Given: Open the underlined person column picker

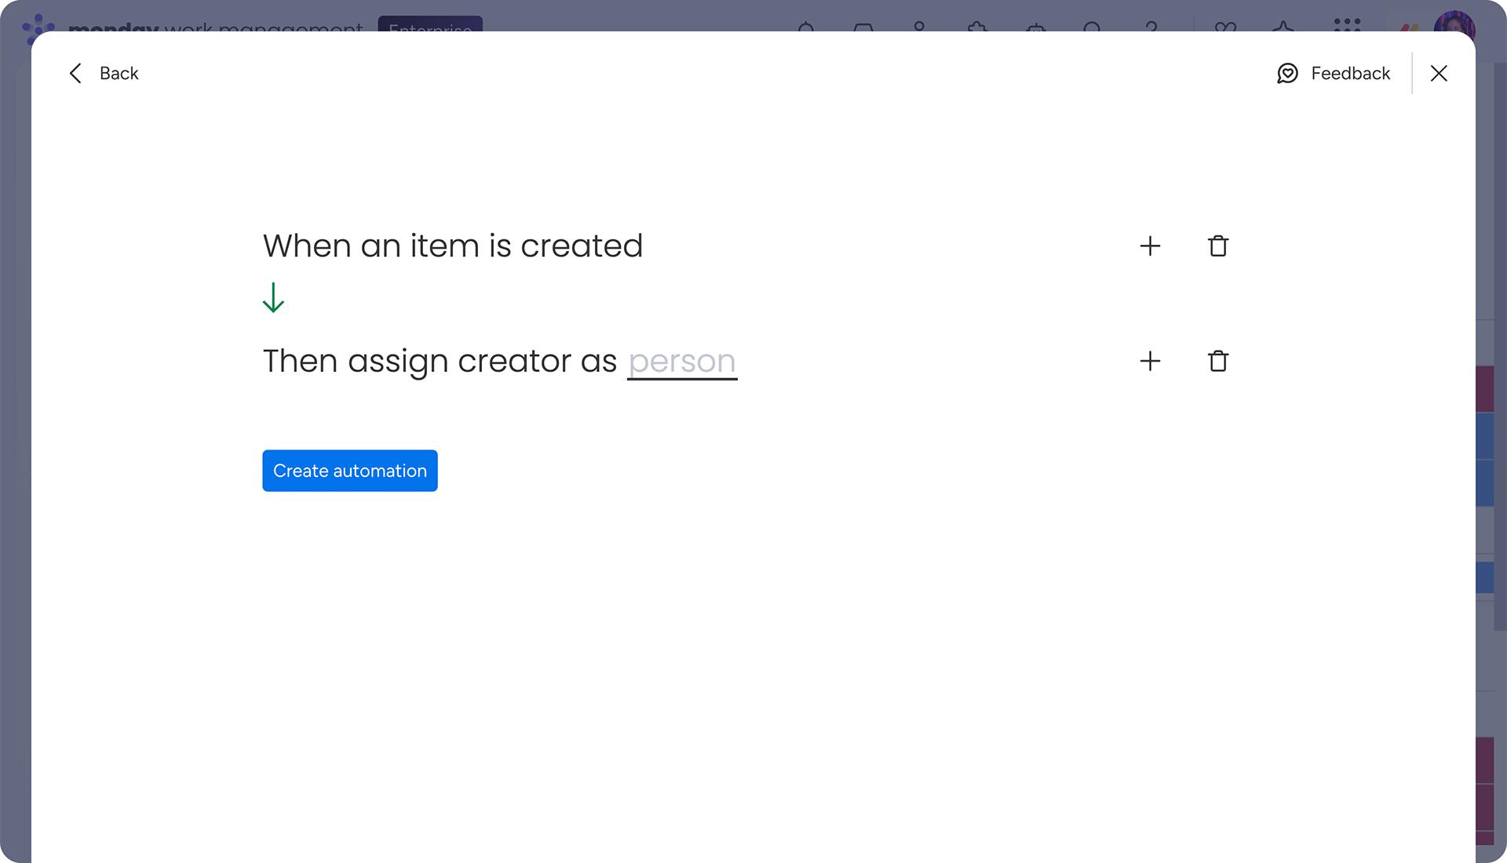Looking at the screenshot, I should 681,362.
